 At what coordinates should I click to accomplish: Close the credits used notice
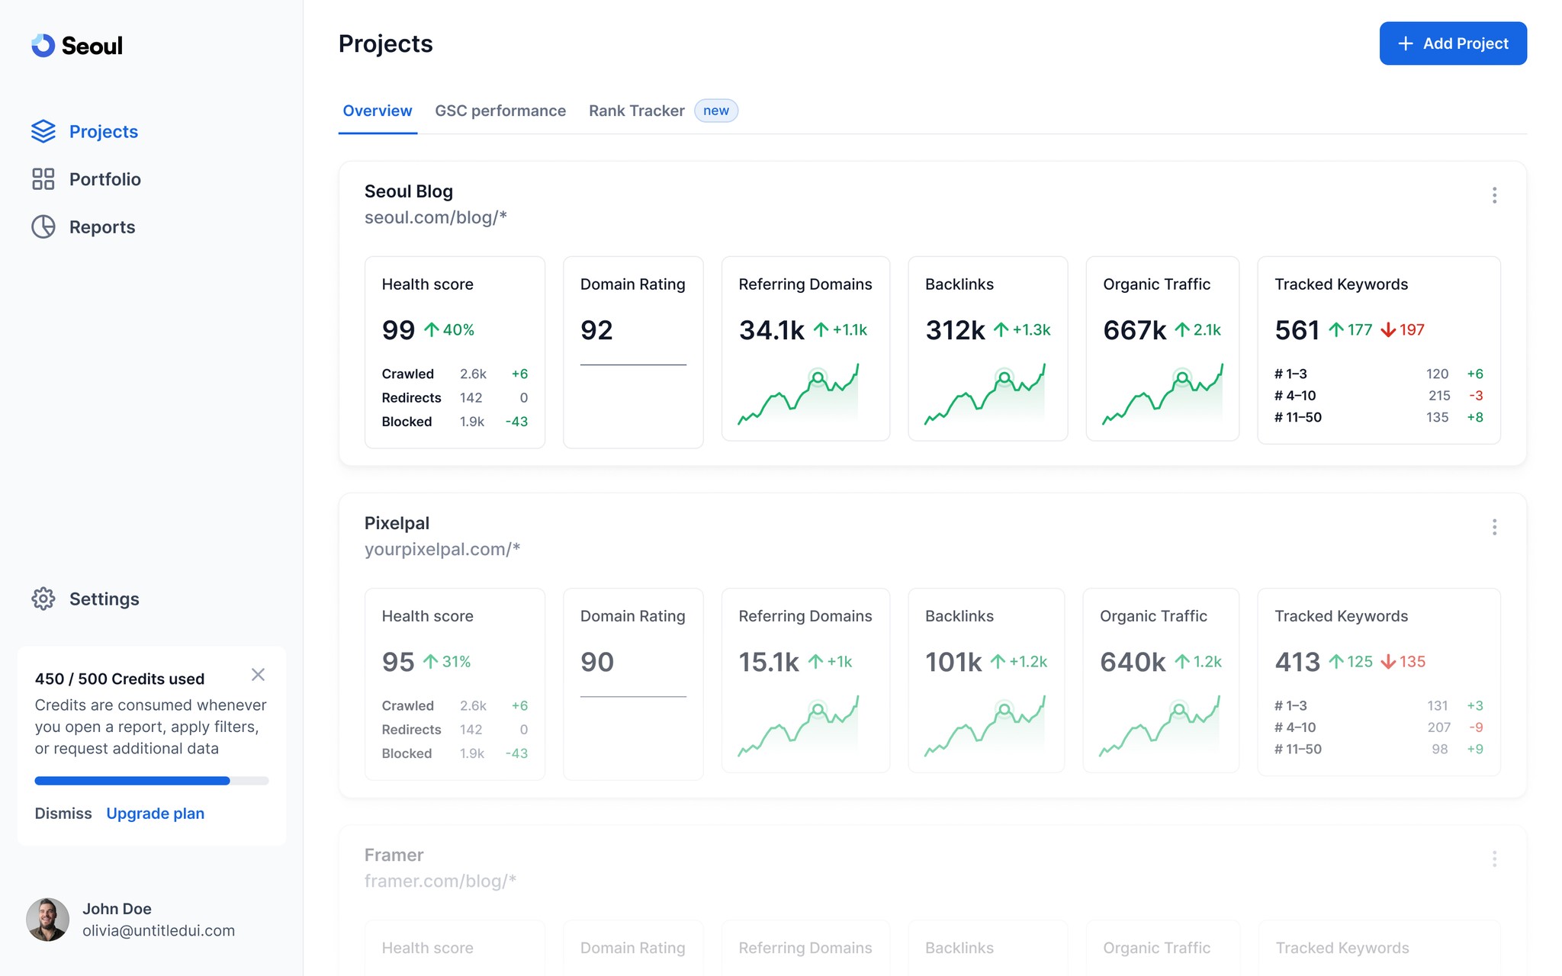[258, 675]
